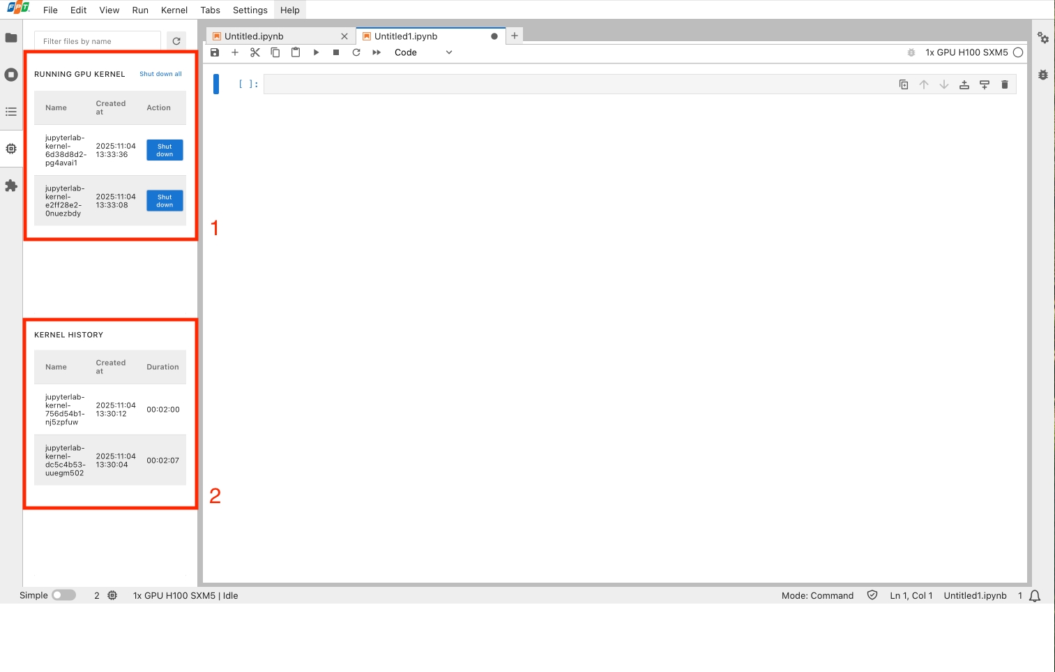
Task: Click the save notebook icon
Action: pyautogui.click(x=215, y=52)
